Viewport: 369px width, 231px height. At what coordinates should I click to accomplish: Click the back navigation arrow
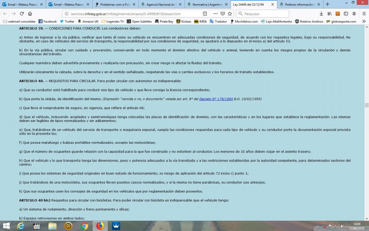click(5, 14)
